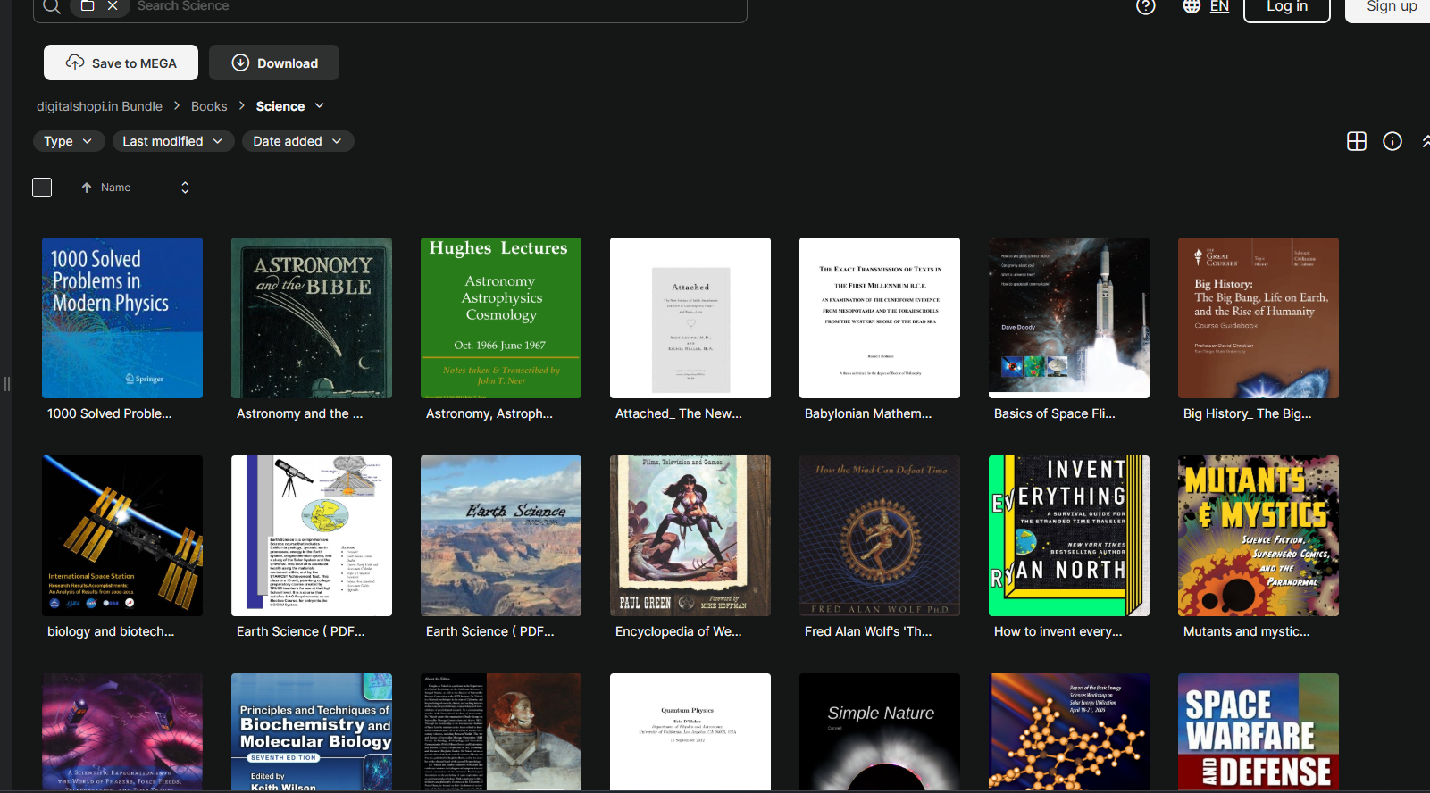
Task: Select 'Encyclopedia of We...' file name
Action: (x=679, y=631)
